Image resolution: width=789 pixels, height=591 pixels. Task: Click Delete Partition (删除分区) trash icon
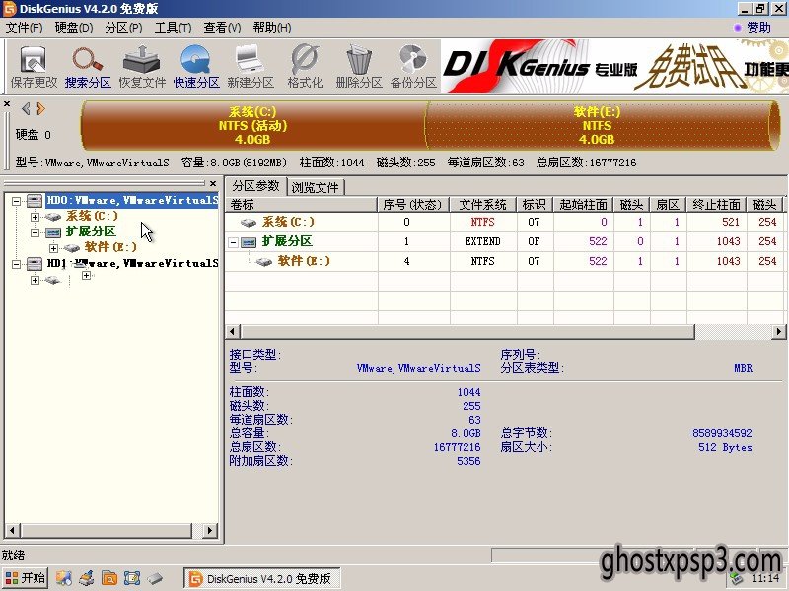[359, 67]
